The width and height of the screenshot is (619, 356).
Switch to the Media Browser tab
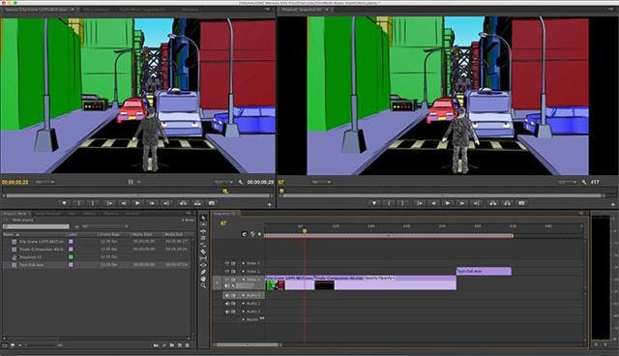(48, 214)
